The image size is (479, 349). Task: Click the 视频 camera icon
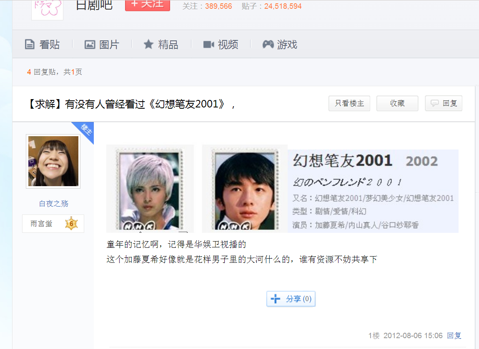pyautogui.click(x=208, y=45)
